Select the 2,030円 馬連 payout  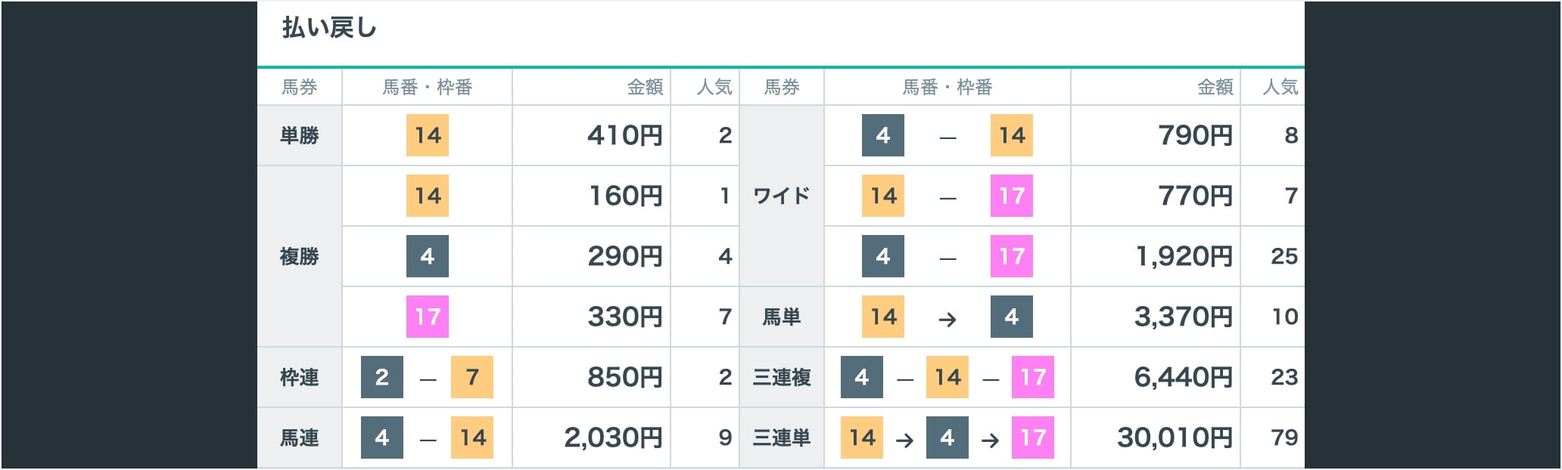pos(613,438)
